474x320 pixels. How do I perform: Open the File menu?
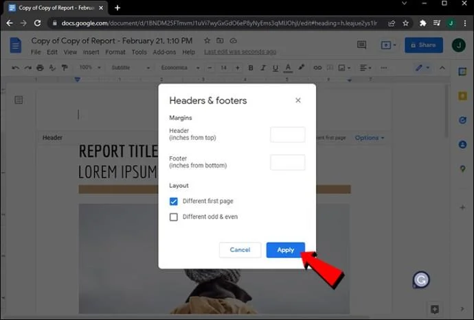pos(36,52)
